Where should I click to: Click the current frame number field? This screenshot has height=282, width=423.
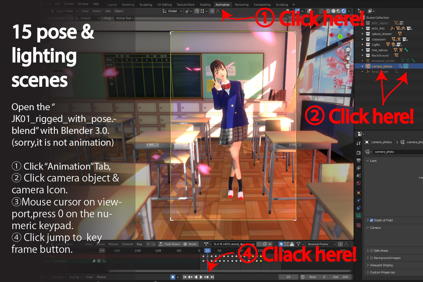tap(288, 277)
